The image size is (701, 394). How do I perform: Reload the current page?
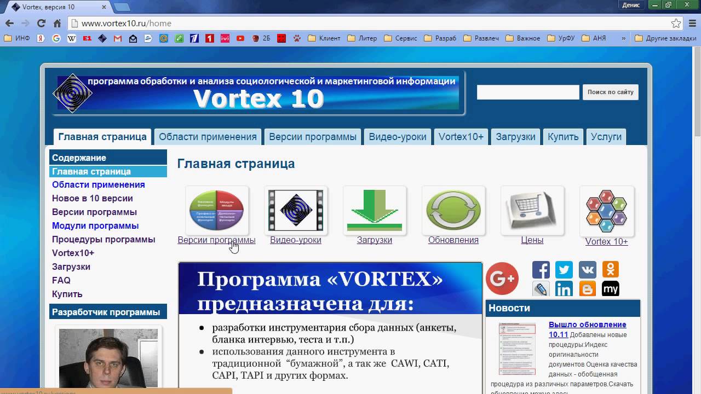(41, 23)
